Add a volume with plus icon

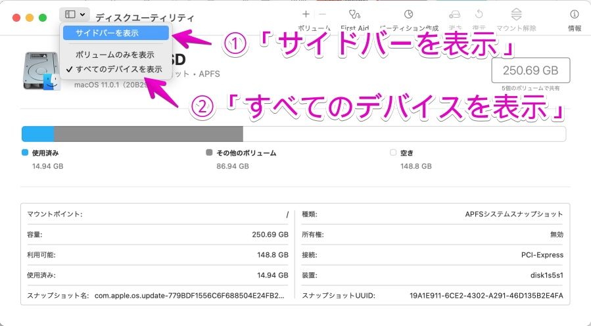click(x=306, y=14)
